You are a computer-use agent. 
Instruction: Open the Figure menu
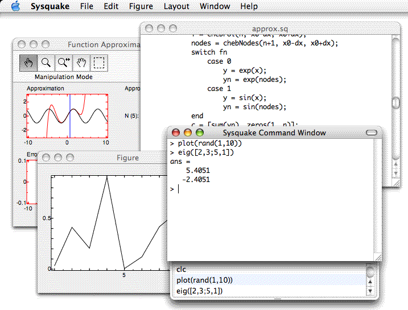click(x=141, y=6)
